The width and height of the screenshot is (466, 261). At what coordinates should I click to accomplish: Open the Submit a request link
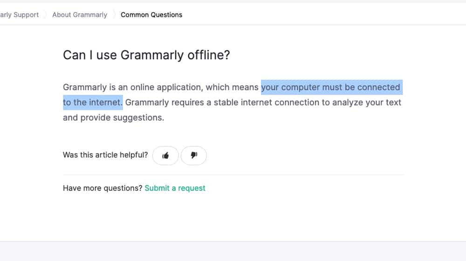[175, 188]
